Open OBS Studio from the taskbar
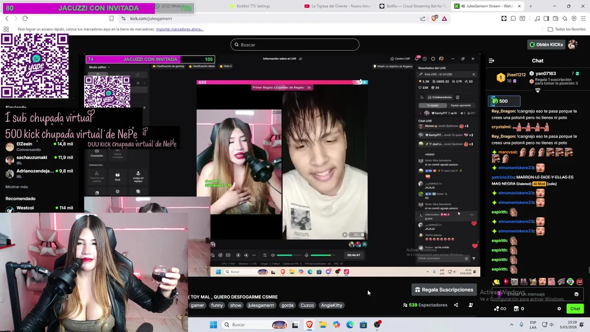This screenshot has width=590, height=332. (x=377, y=325)
